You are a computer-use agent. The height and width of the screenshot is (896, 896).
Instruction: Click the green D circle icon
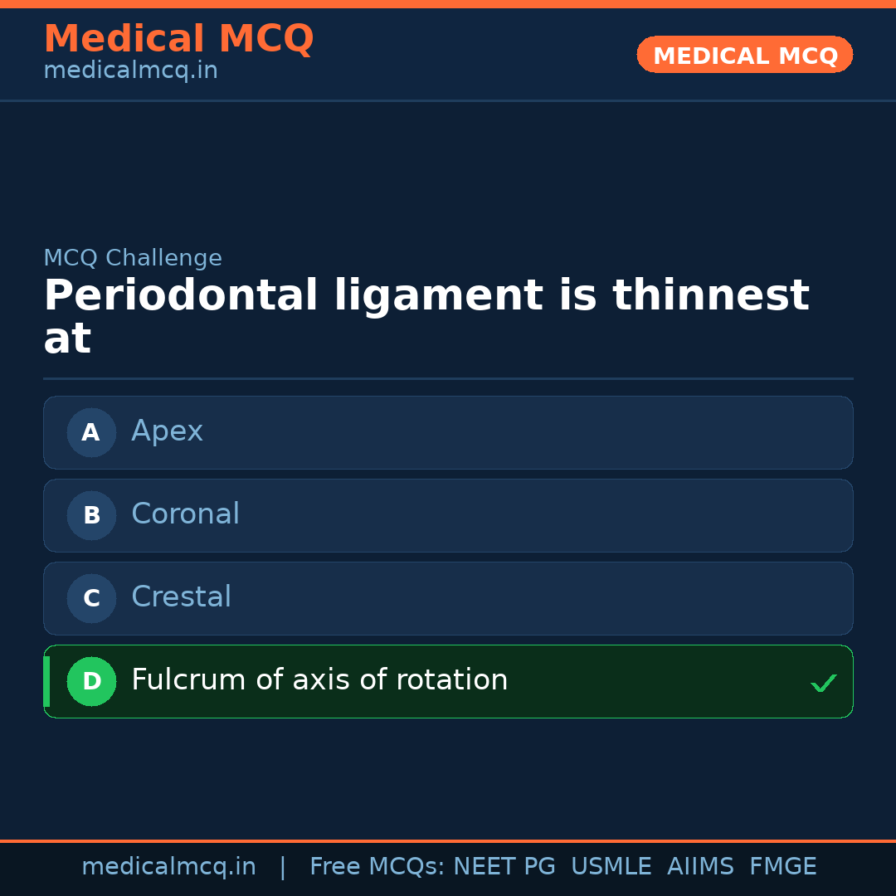tap(91, 681)
